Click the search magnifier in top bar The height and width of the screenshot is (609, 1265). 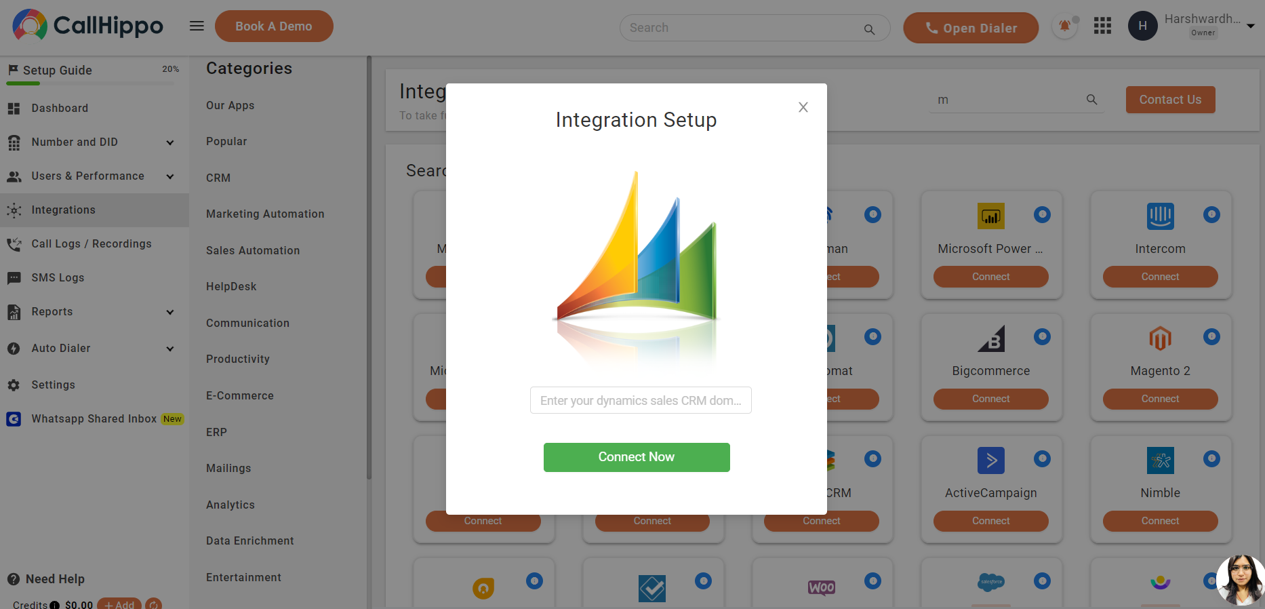pyautogui.click(x=869, y=29)
